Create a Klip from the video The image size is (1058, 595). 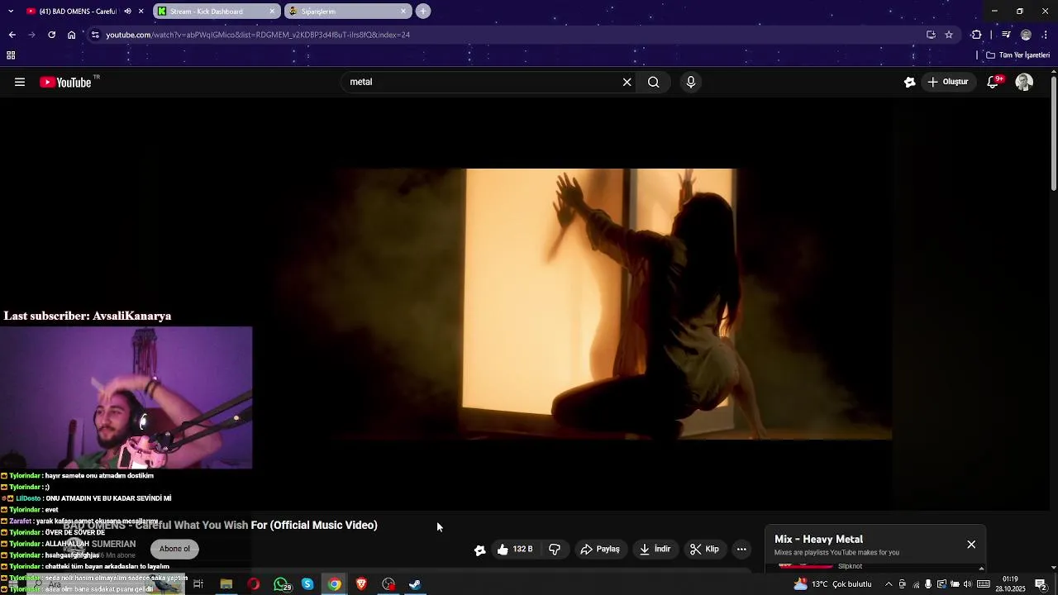[x=704, y=549]
